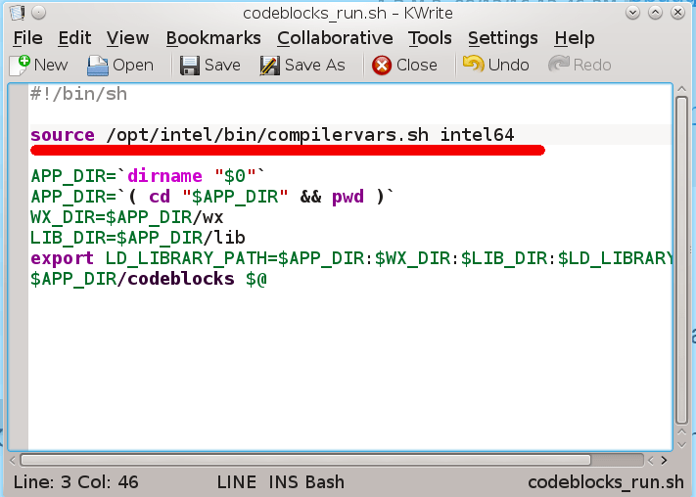Click the Undo button label
Viewport: 696px width, 497px height.
508,66
